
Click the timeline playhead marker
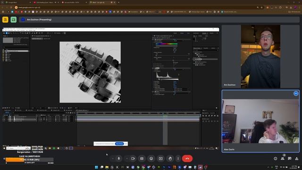(163, 113)
